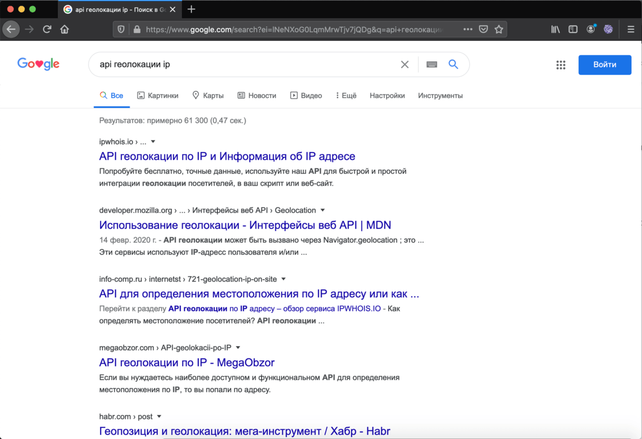Open Google apps grid
This screenshot has height=439, width=642.
[561, 65]
